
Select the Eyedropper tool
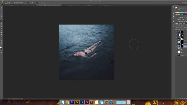coord(1,17)
